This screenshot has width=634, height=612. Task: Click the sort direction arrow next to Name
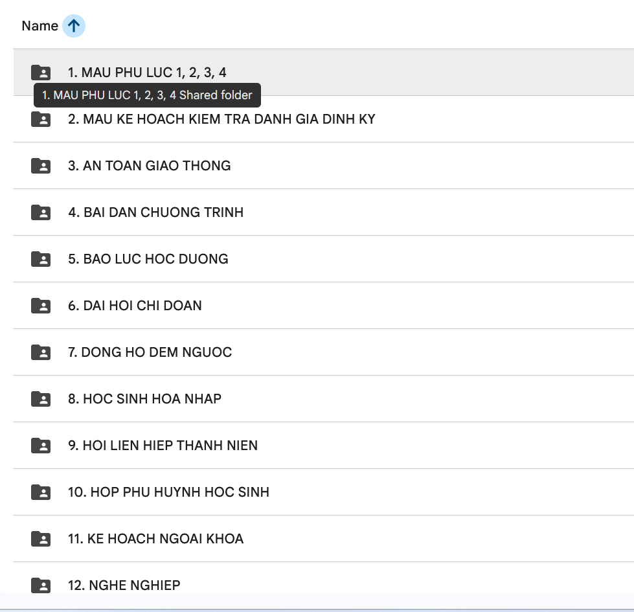click(74, 26)
